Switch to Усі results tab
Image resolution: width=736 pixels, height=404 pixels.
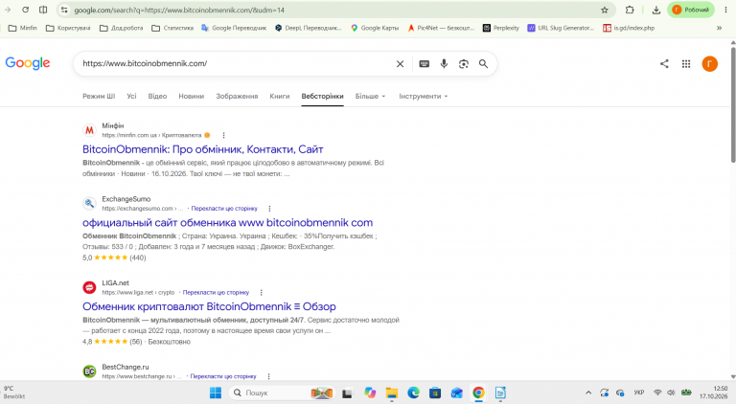131,96
